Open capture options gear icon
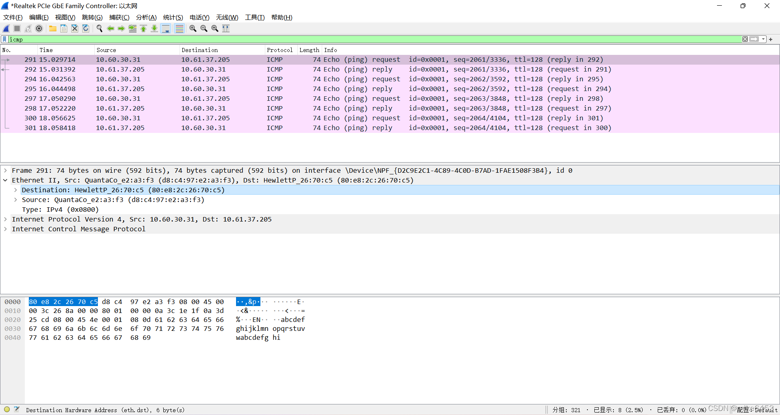The width and height of the screenshot is (780, 415). (39, 28)
